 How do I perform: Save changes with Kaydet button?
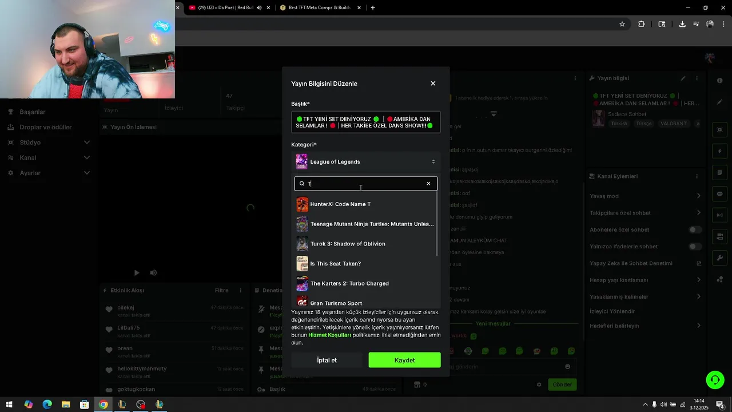pyautogui.click(x=404, y=360)
